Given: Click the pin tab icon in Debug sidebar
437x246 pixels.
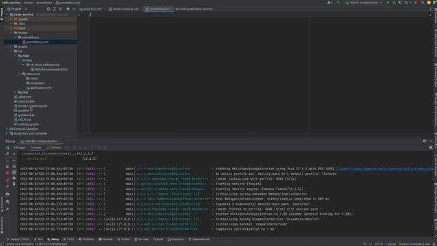Looking at the screenshot, I should (8, 209).
